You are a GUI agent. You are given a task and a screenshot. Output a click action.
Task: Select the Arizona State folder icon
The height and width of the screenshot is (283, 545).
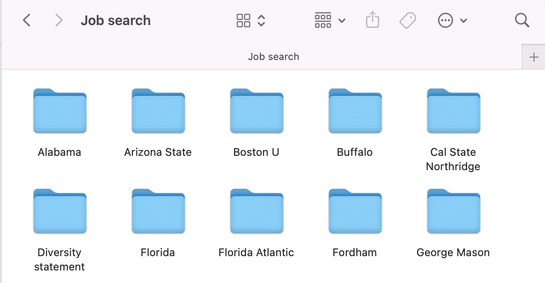(x=158, y=111)
